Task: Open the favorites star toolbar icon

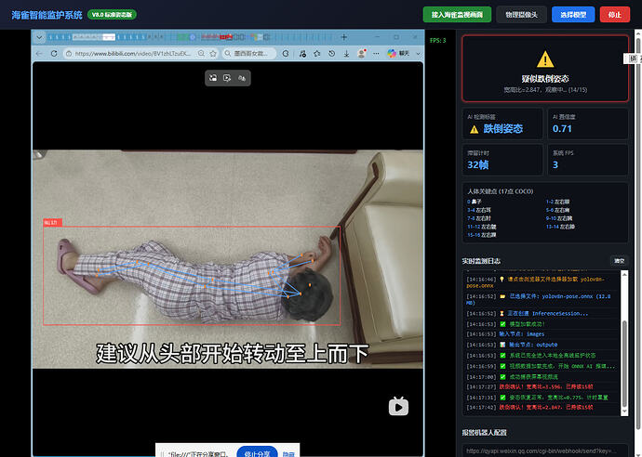Action: coord(317,54)
